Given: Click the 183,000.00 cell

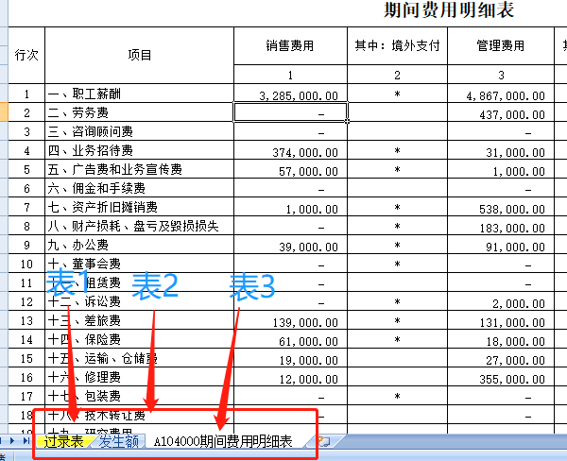Looking at the screenshot, I should (x=501, y=226).
